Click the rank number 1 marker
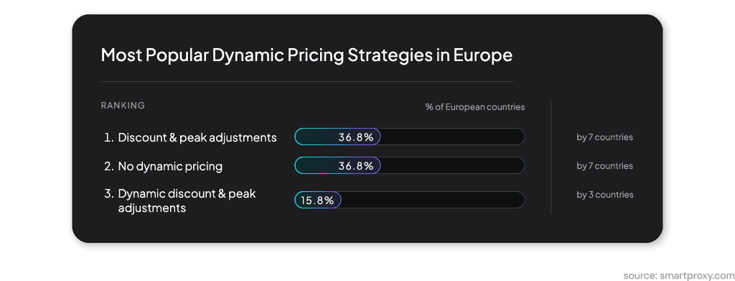This screenshot has height=281, width=735. 109,137
